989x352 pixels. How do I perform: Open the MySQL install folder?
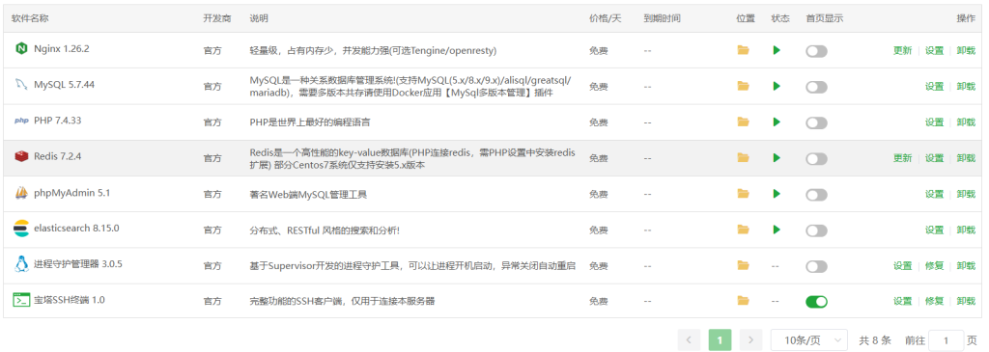point(743,86)
